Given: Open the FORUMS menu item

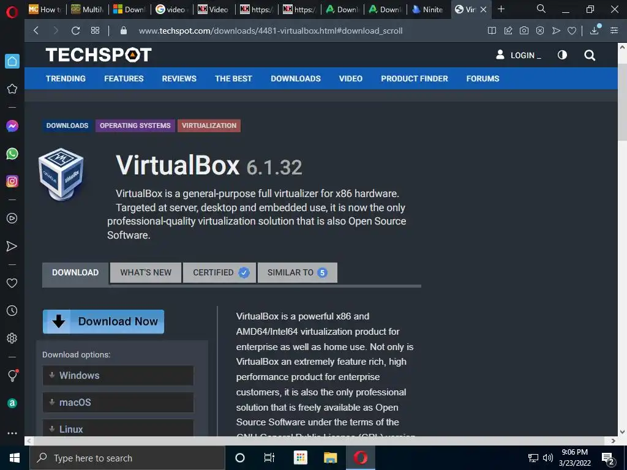Looking at the screenshot, I should [482, 79].
